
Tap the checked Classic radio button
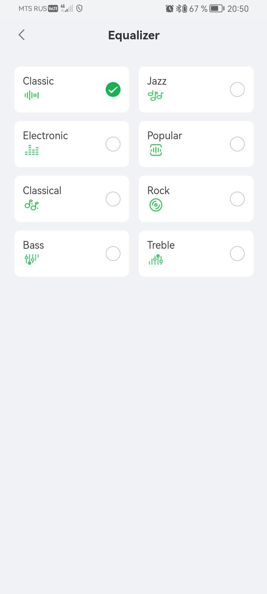click(113, 89)
